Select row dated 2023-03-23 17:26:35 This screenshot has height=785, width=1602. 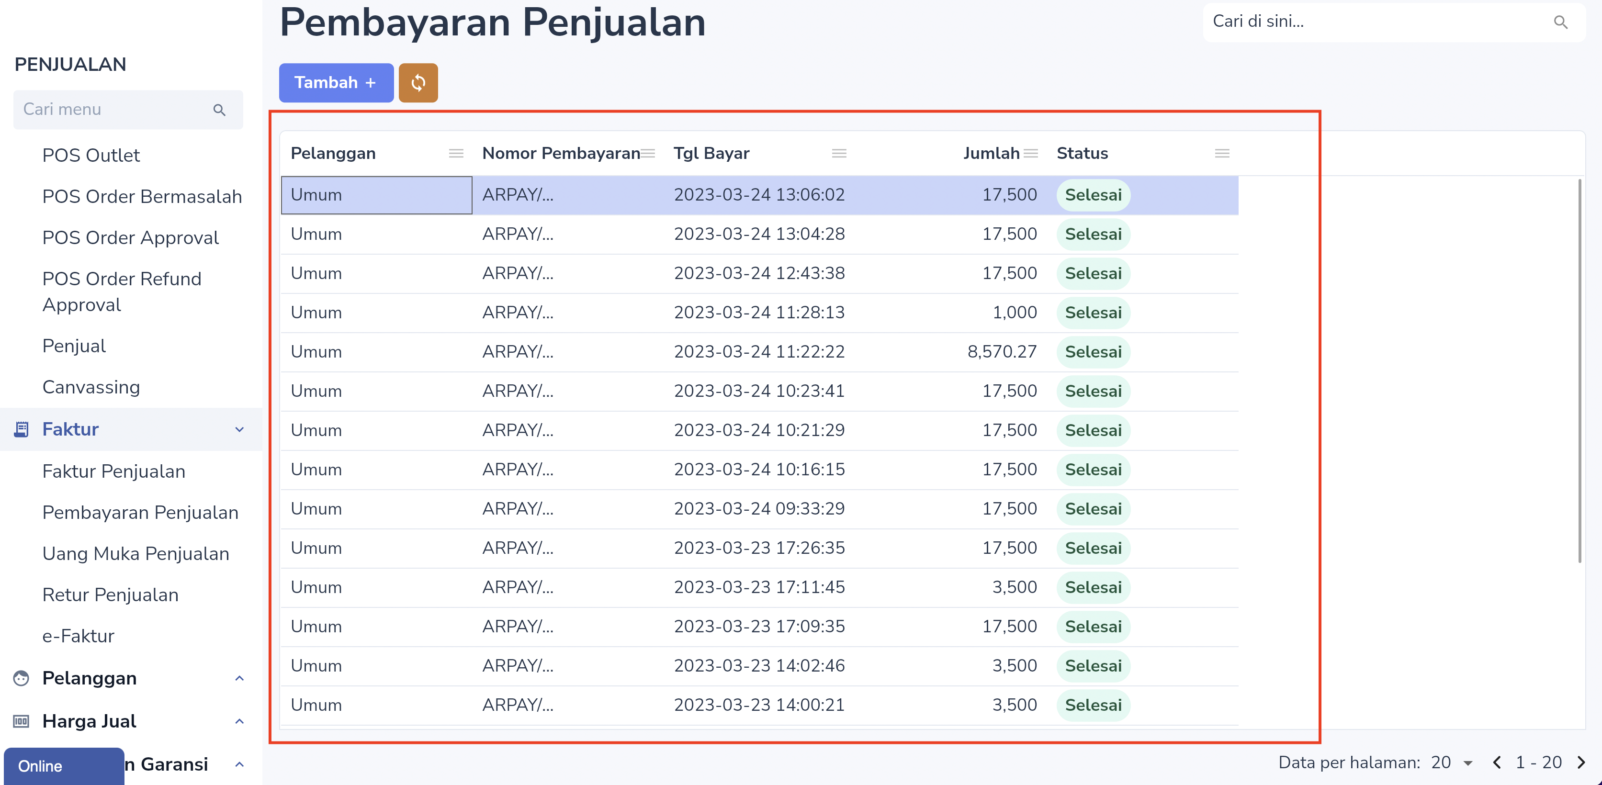759,548
